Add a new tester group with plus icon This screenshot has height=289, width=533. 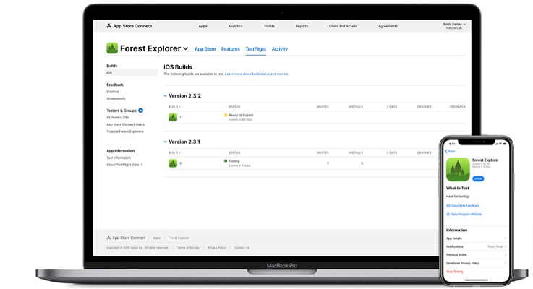pos(141,111)
